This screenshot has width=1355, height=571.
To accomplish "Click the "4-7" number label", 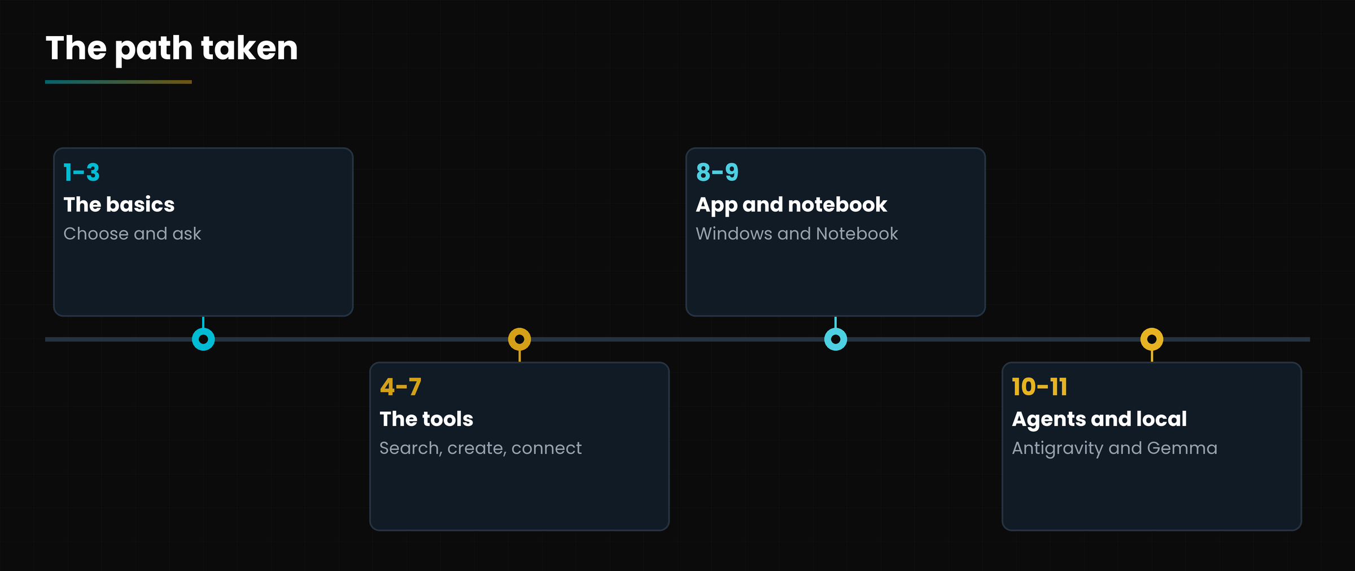I will (401, 386).
